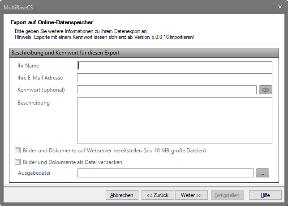Screen dimensions: 288x206
Task: Click inside the Beschreibung text area
Action: click(x=175, y=120)
